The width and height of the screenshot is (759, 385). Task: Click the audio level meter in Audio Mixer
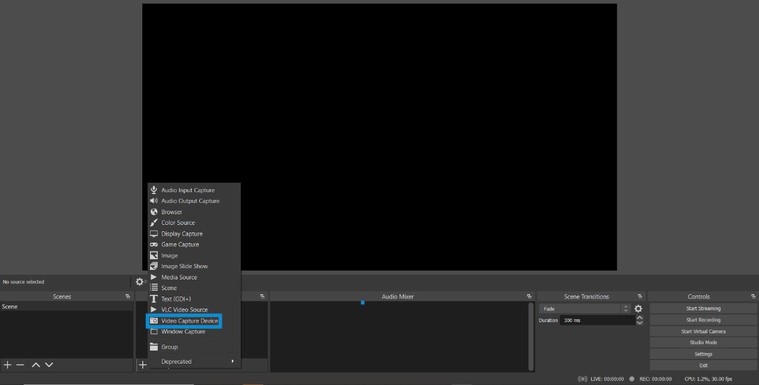point(362,303)
